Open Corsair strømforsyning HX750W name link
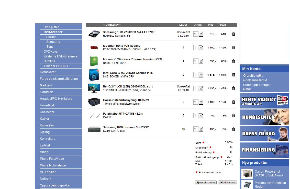This screenshot has height=189, width=290. (126, 100)
